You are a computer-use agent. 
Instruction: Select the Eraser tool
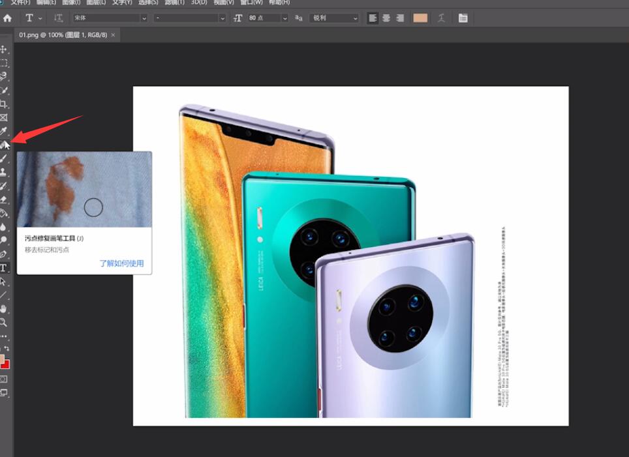(x=4, y=199)
